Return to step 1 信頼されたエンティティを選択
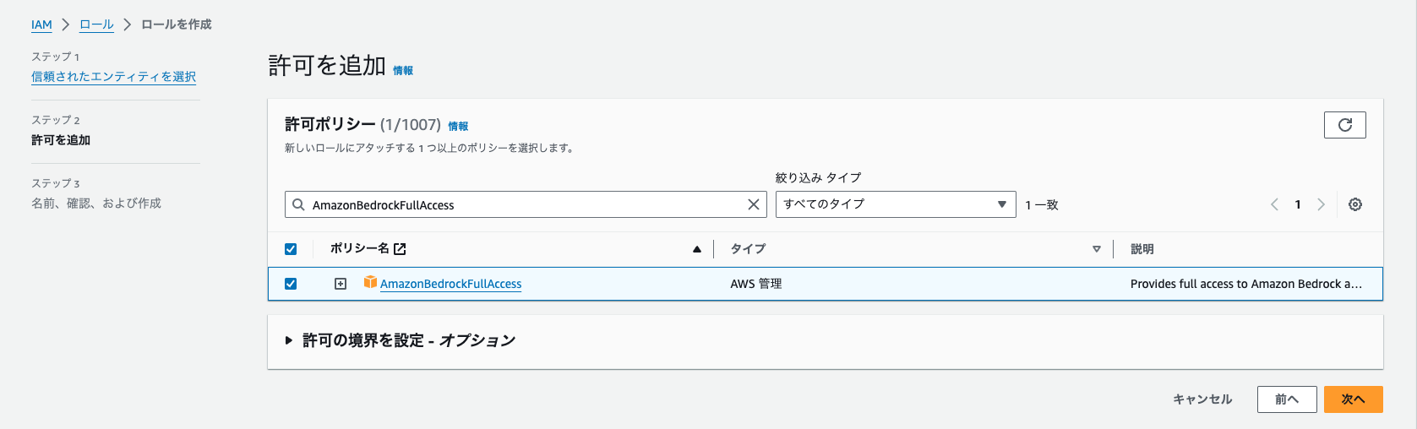 [x=113, y=77]
